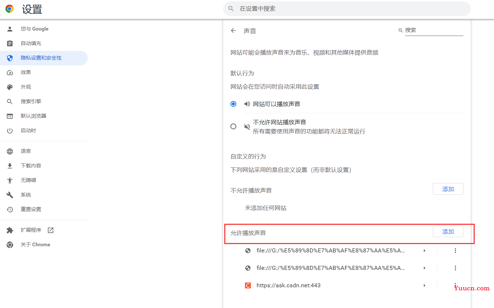Open the 关于 Chrome page
This screenshot has height=308, width=494.
coord(44,244)
